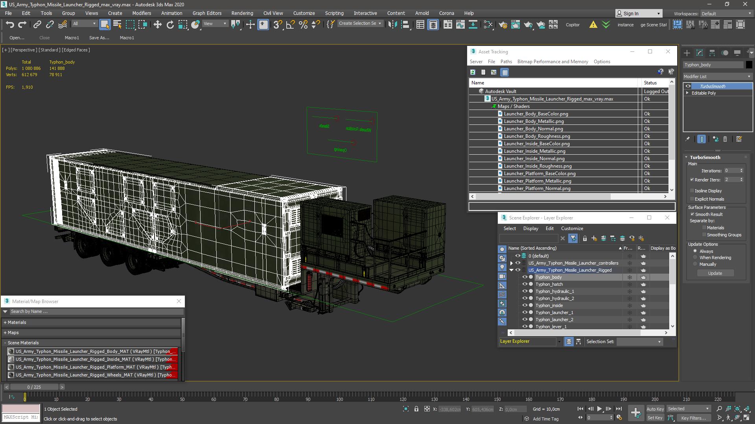Toggle the 3D Snaps icon
This screenshot has width=755, height=424.
pos(278,25)
